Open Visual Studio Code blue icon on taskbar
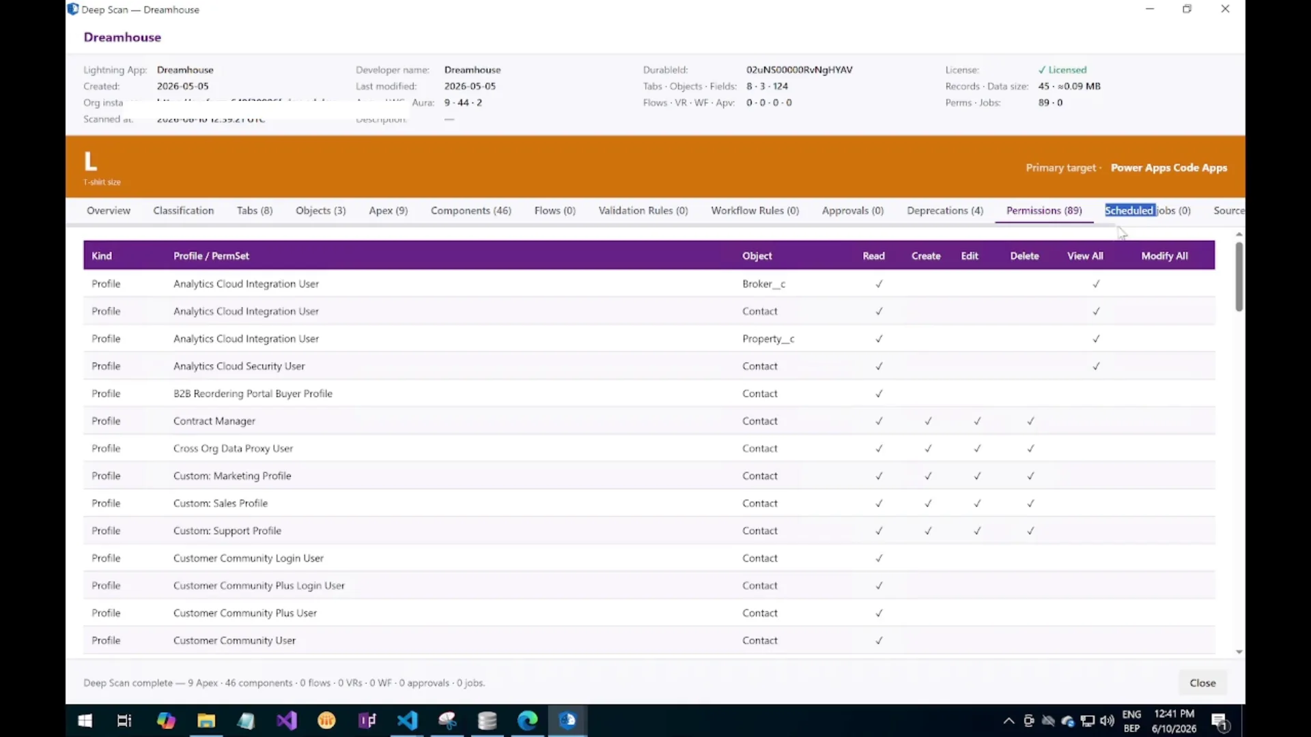 tap(407, 721)
